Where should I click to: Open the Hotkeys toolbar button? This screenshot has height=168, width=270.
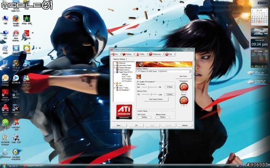pyautogui.click(x=127, y=54)
